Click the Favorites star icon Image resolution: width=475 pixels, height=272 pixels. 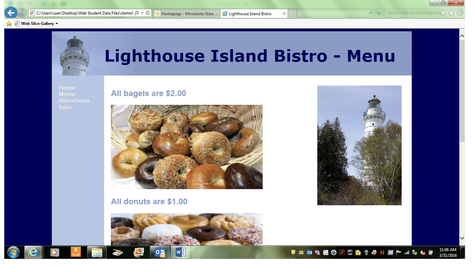[452, 12]
